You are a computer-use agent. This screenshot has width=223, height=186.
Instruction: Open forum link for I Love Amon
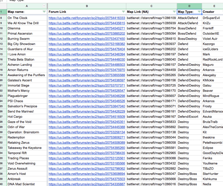click(87, 54)
